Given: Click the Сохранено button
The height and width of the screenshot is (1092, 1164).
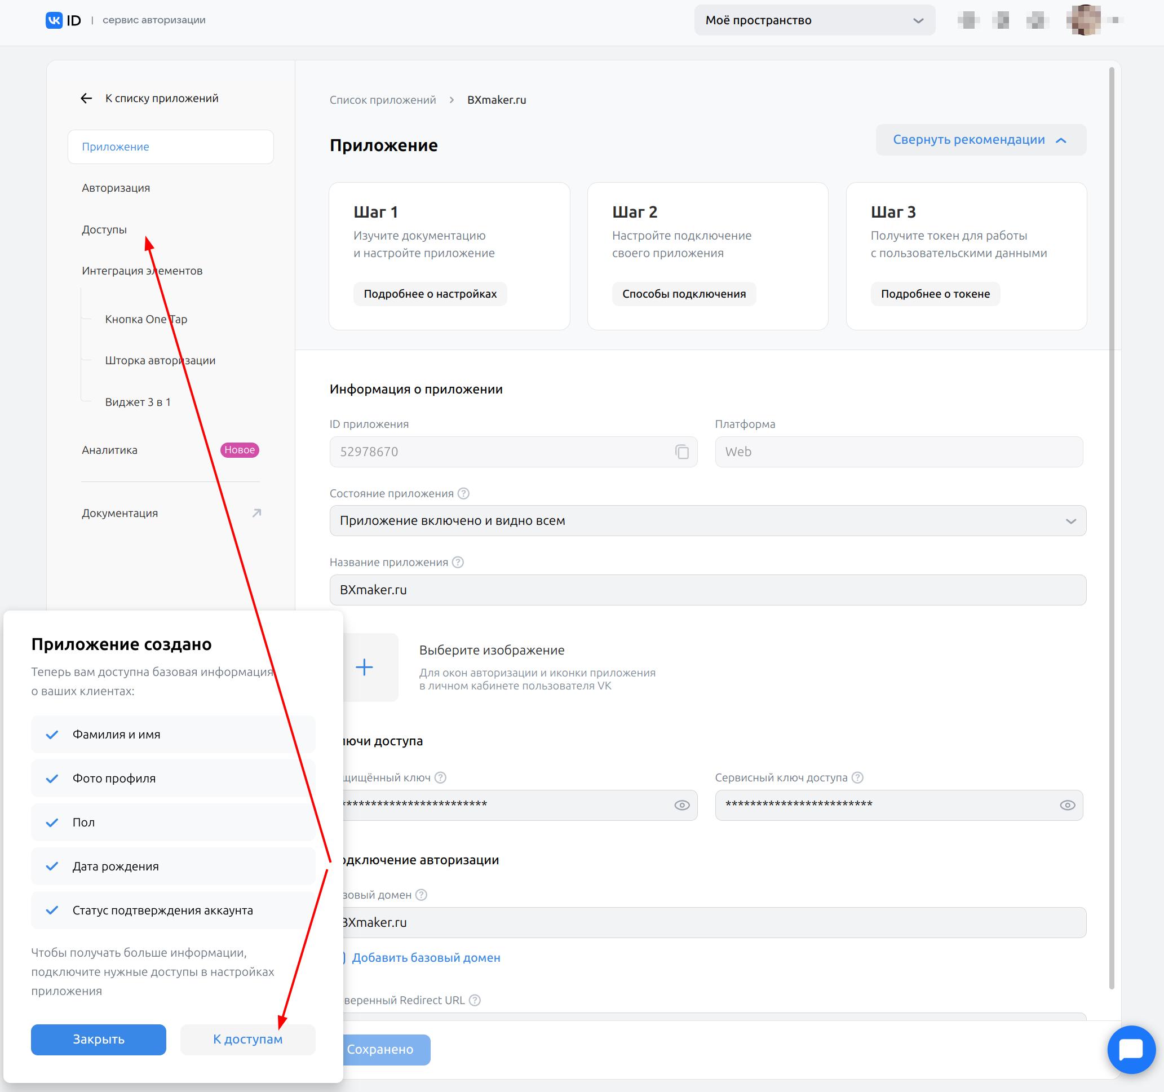Looking at the screenshot, I should 386,1049.
